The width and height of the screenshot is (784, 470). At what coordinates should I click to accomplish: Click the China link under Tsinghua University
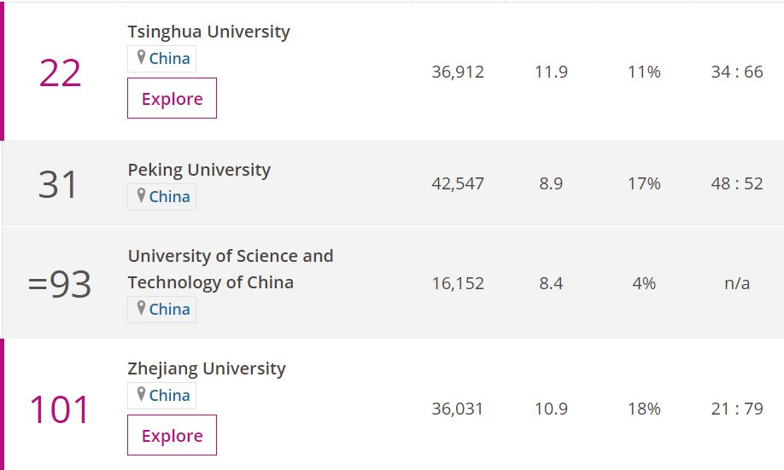[169, 59]
